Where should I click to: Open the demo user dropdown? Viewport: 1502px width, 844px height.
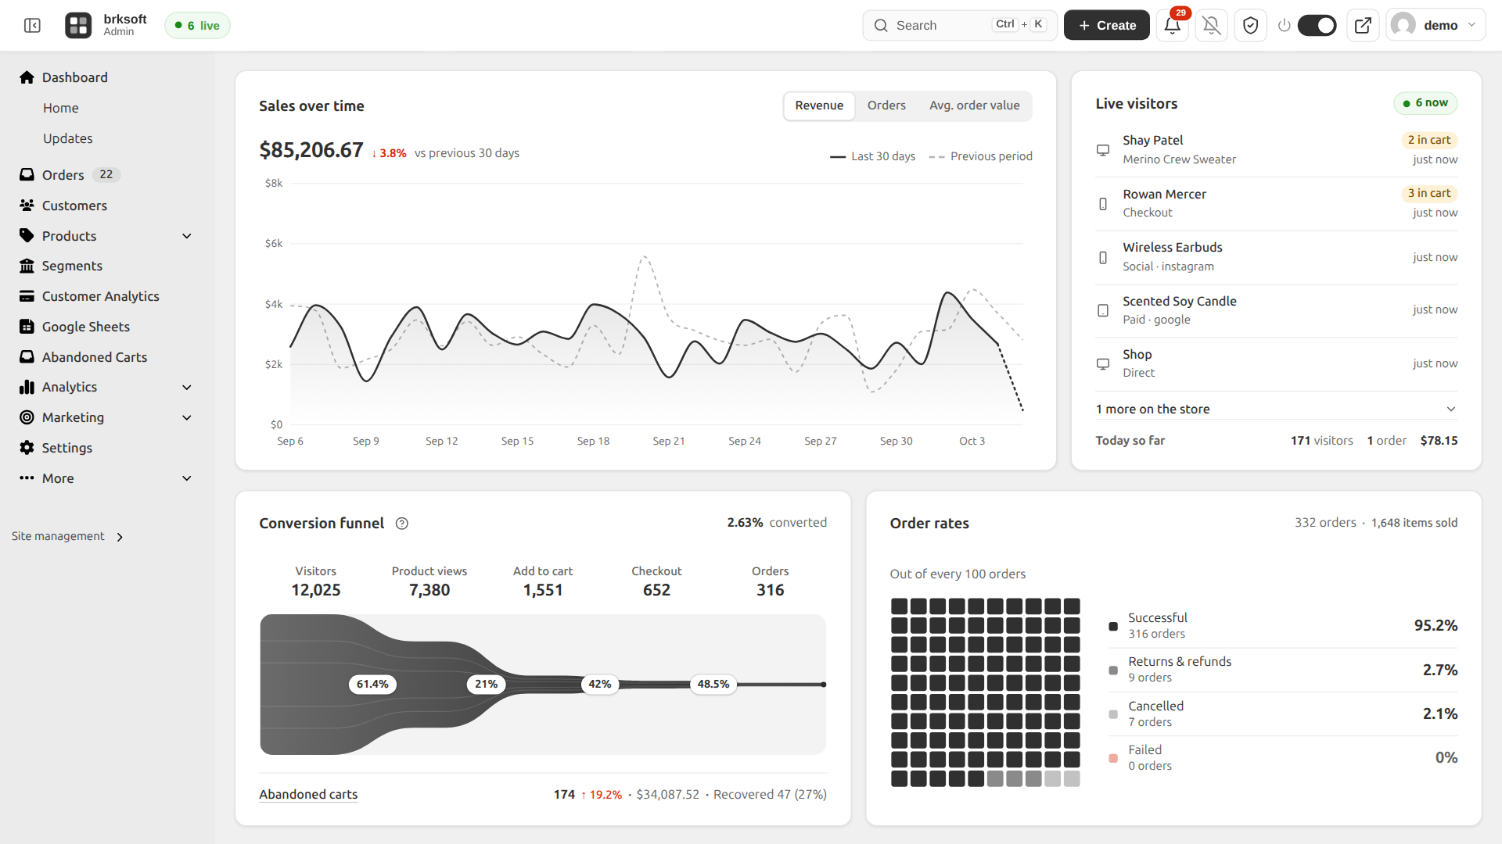pos(1436,26)
